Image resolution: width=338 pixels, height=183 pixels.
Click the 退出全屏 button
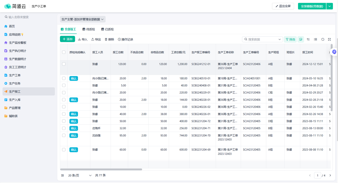[x=283, y=6]
